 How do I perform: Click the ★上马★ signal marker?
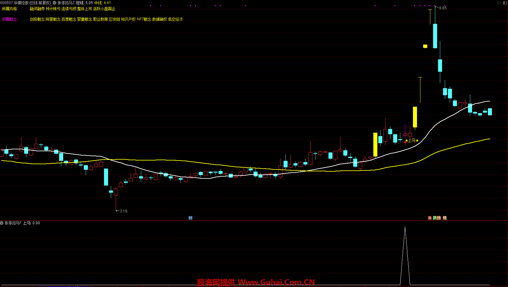click(412, 140)
